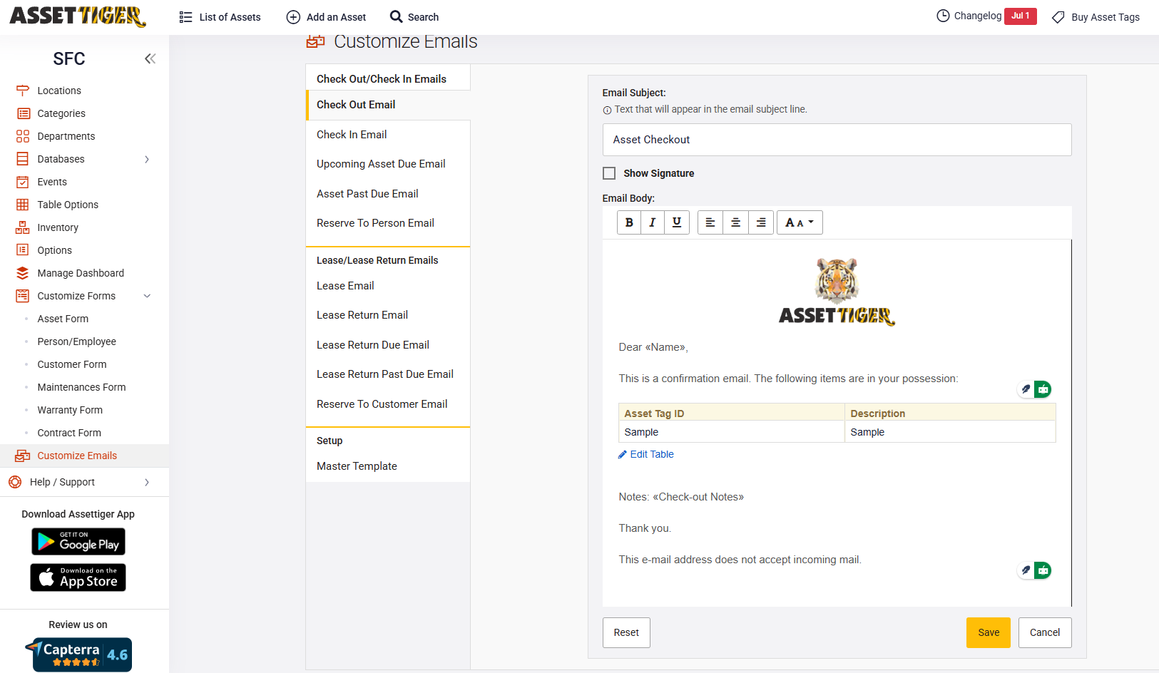The width and height of the screenshot is (1159, 673).
Task: Toggle bold formatting in email body
Action: tap(628, 222)
